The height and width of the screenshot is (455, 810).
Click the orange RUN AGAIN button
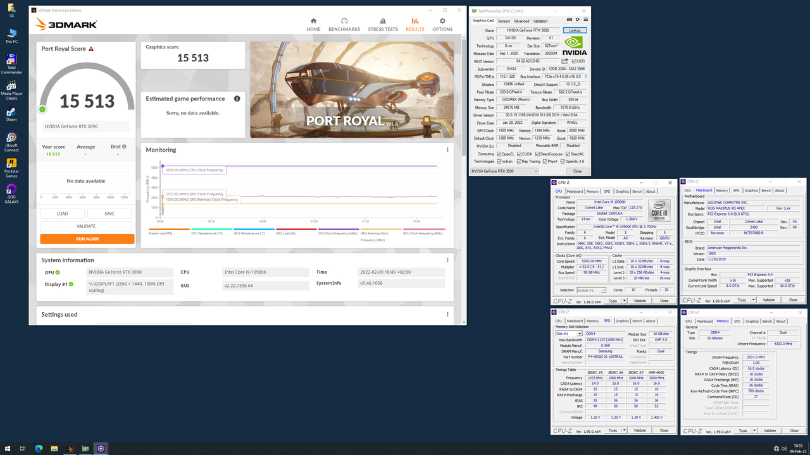point(87,239)
